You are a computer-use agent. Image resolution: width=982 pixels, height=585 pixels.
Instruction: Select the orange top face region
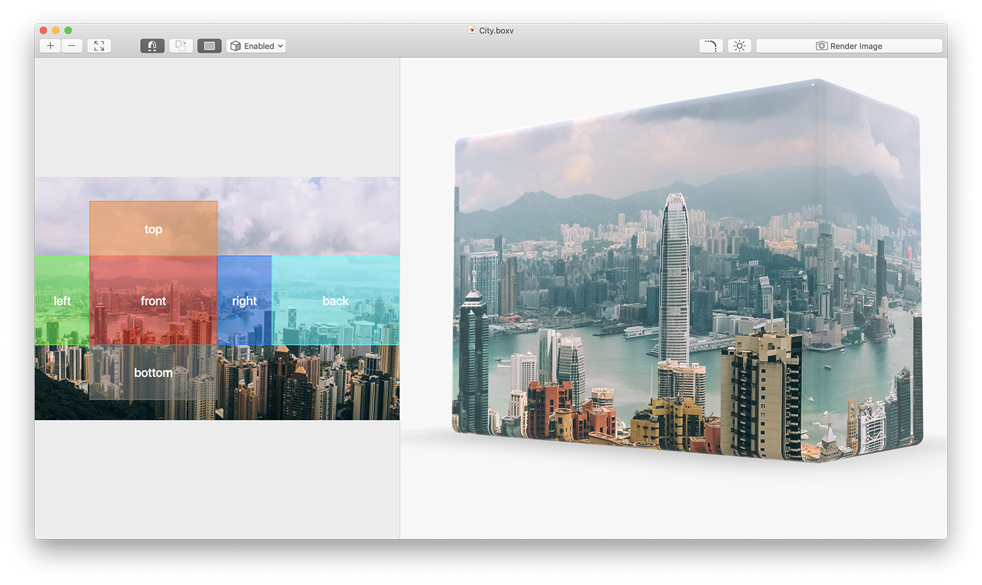pyautogui.click(x=153, y=228)
